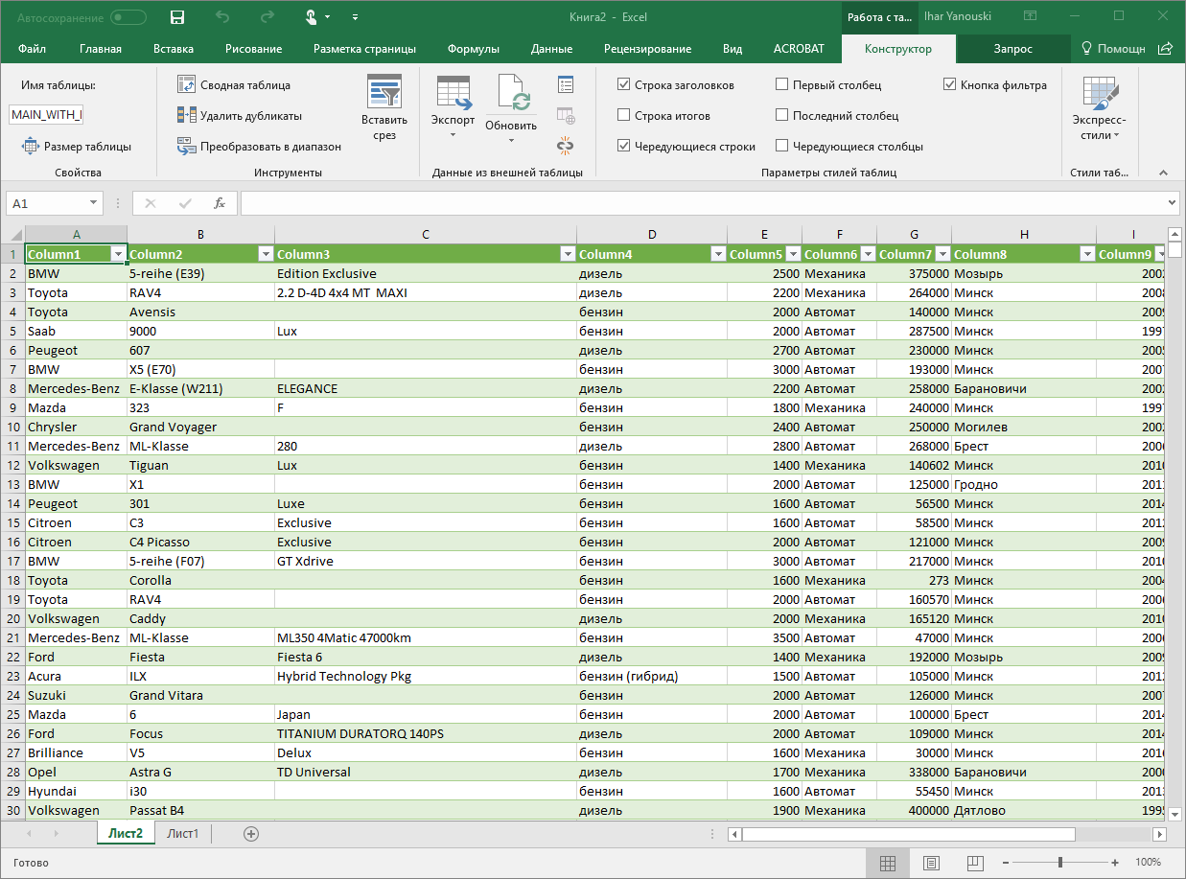The width and height of the screenshot is (1186, 879).
Task: Click the zoom slider handle
Action: click(1059, 863)
